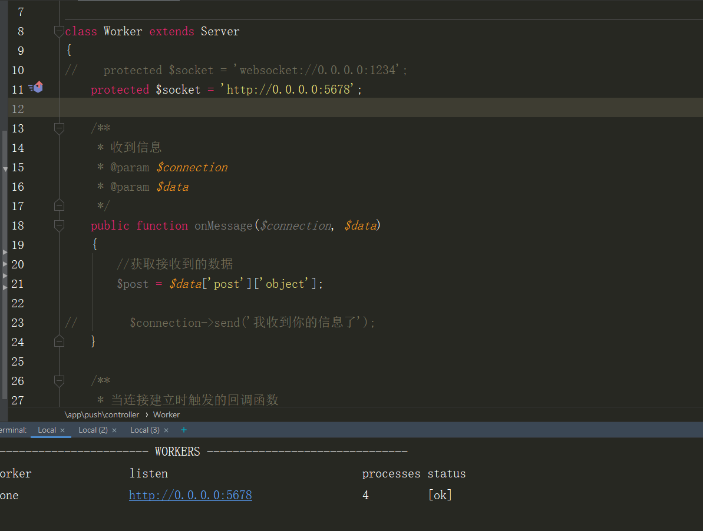The width and height of the screenshot is (703, 531).
Task: Collapse the Worker class fold marker on line 8
Action: click(59, 31)
